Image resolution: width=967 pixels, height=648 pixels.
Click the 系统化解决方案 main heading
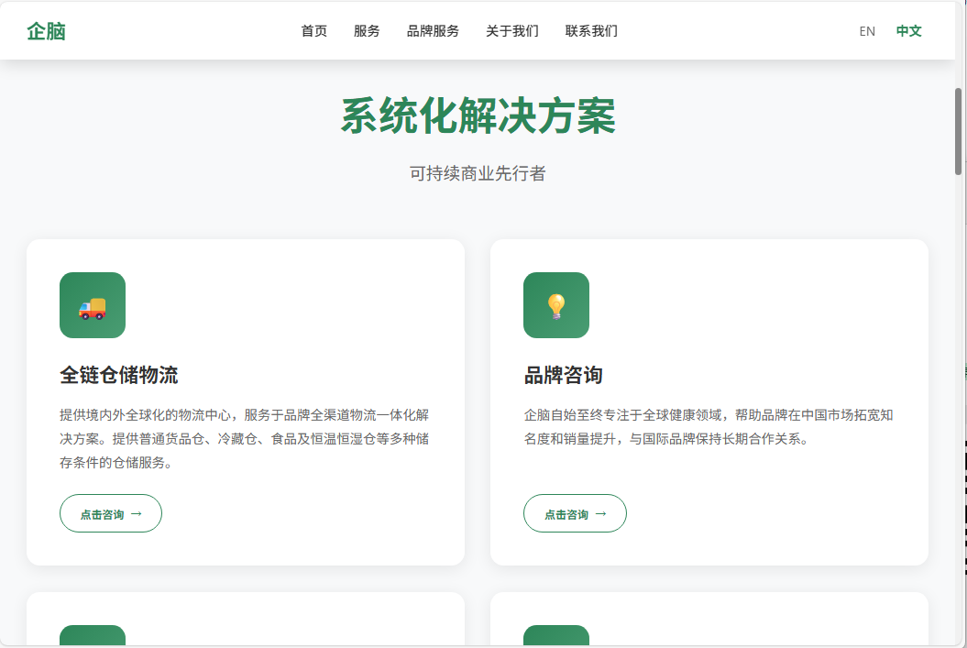pos(478,117)
